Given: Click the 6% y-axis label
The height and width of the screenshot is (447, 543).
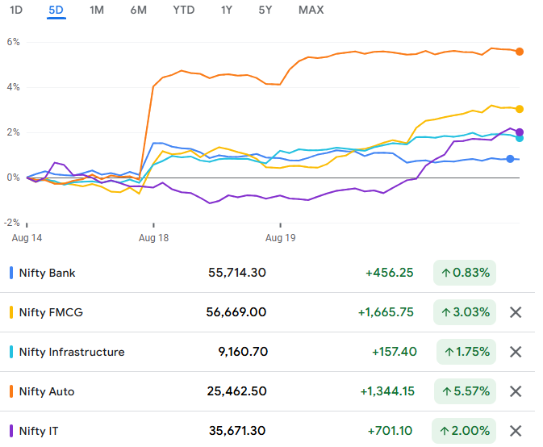Looking at the screenshot, I should coord(13,42).
